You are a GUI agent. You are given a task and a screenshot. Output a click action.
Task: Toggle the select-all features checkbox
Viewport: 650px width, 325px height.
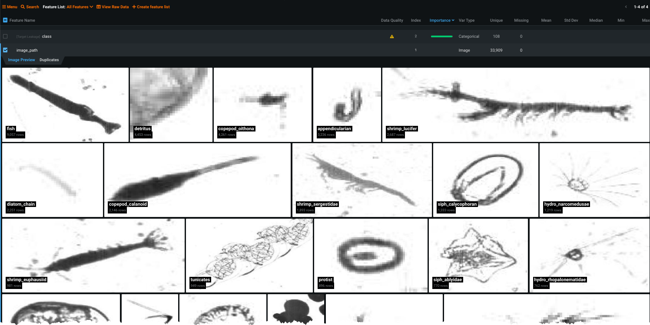tap(5, 20)
